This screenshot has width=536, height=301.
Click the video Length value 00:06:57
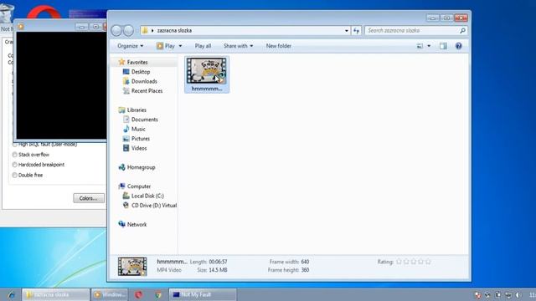tap(218, 262)
